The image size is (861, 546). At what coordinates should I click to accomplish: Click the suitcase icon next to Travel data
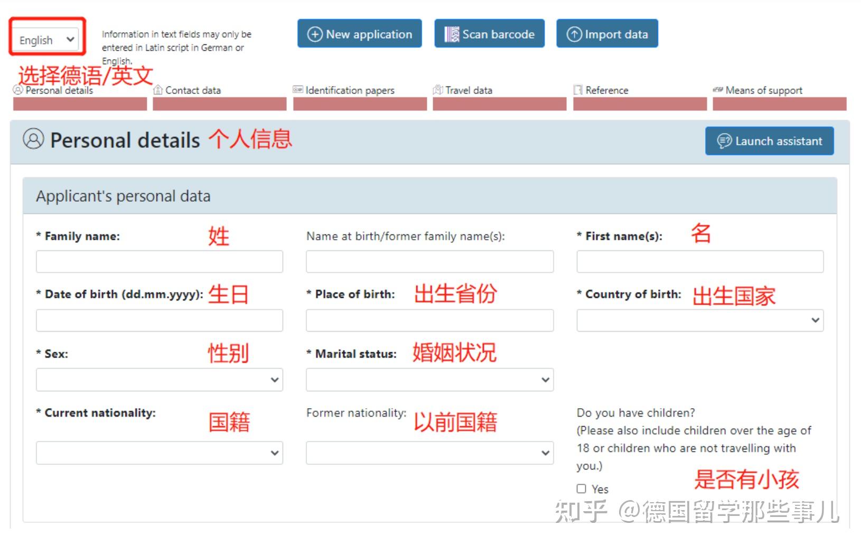click(437, 90)
